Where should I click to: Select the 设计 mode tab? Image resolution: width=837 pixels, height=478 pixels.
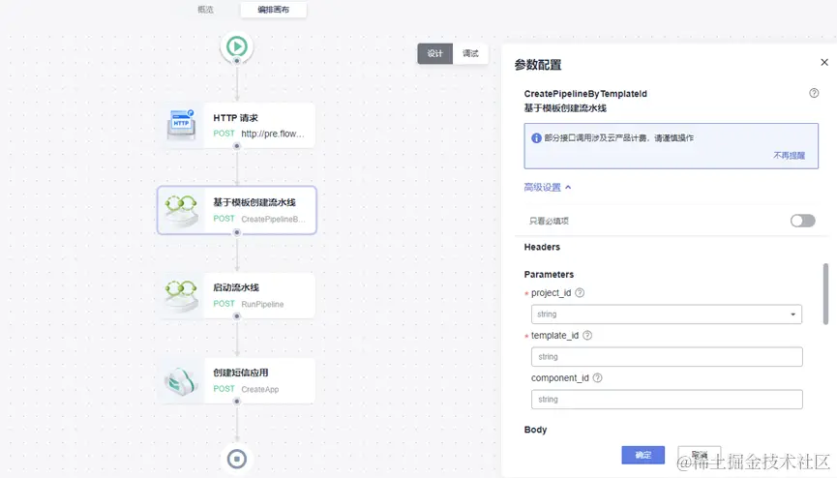pos(435,53)
